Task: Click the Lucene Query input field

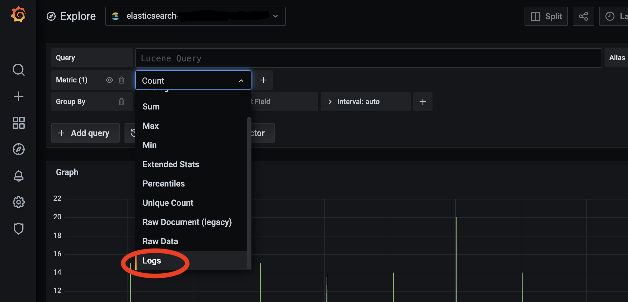Action: click(369, 58)
